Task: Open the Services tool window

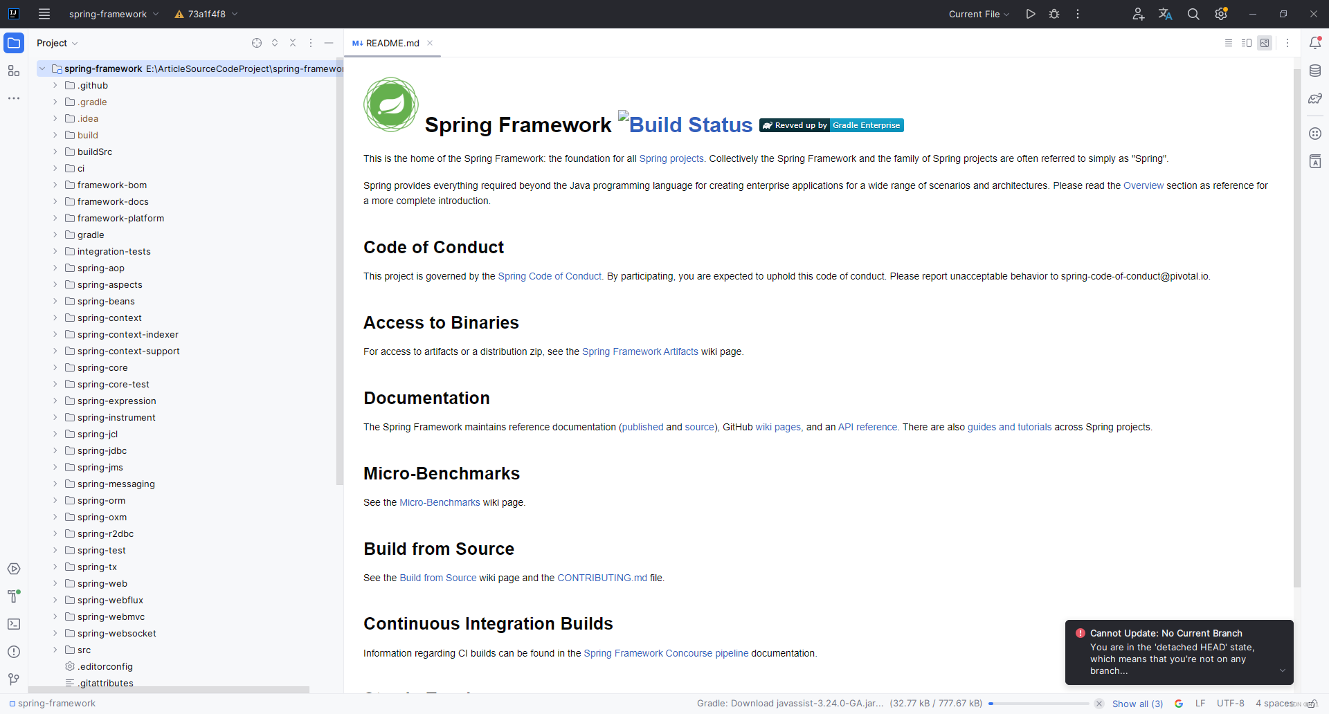Action: pyautogui.click(x=14, y=569)
